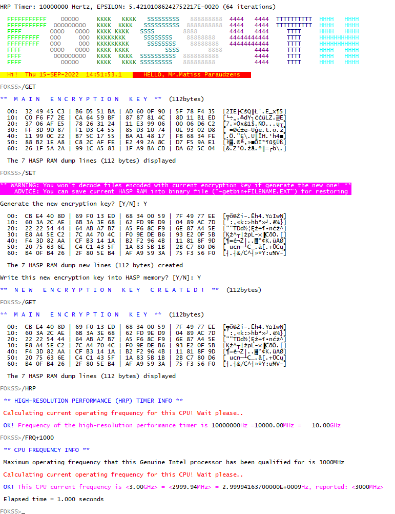Click hex dump row '60: 26 1F 5A 2A'
This screenshot has width=395, height=514.
pos(147,148)
